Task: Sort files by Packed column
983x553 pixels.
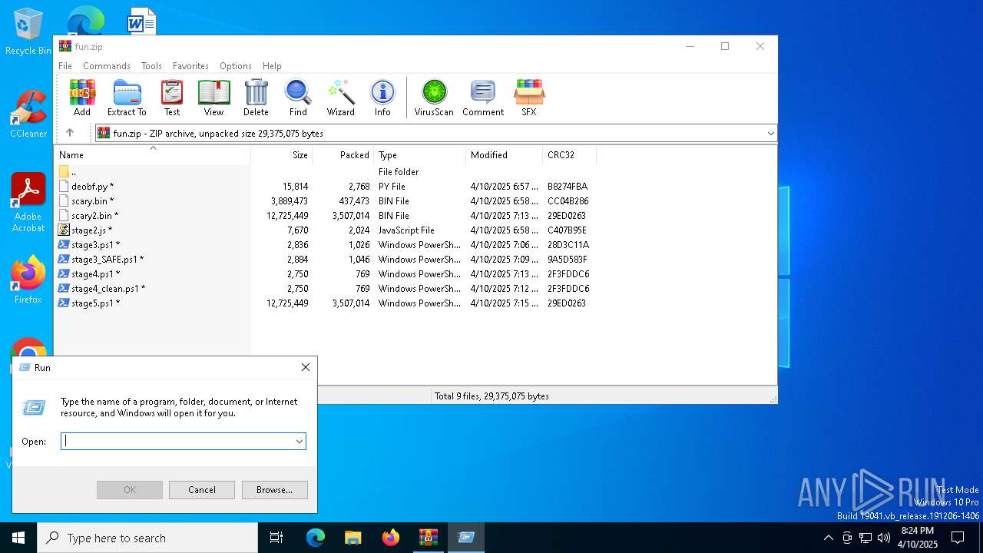Action: click(343, 155)
